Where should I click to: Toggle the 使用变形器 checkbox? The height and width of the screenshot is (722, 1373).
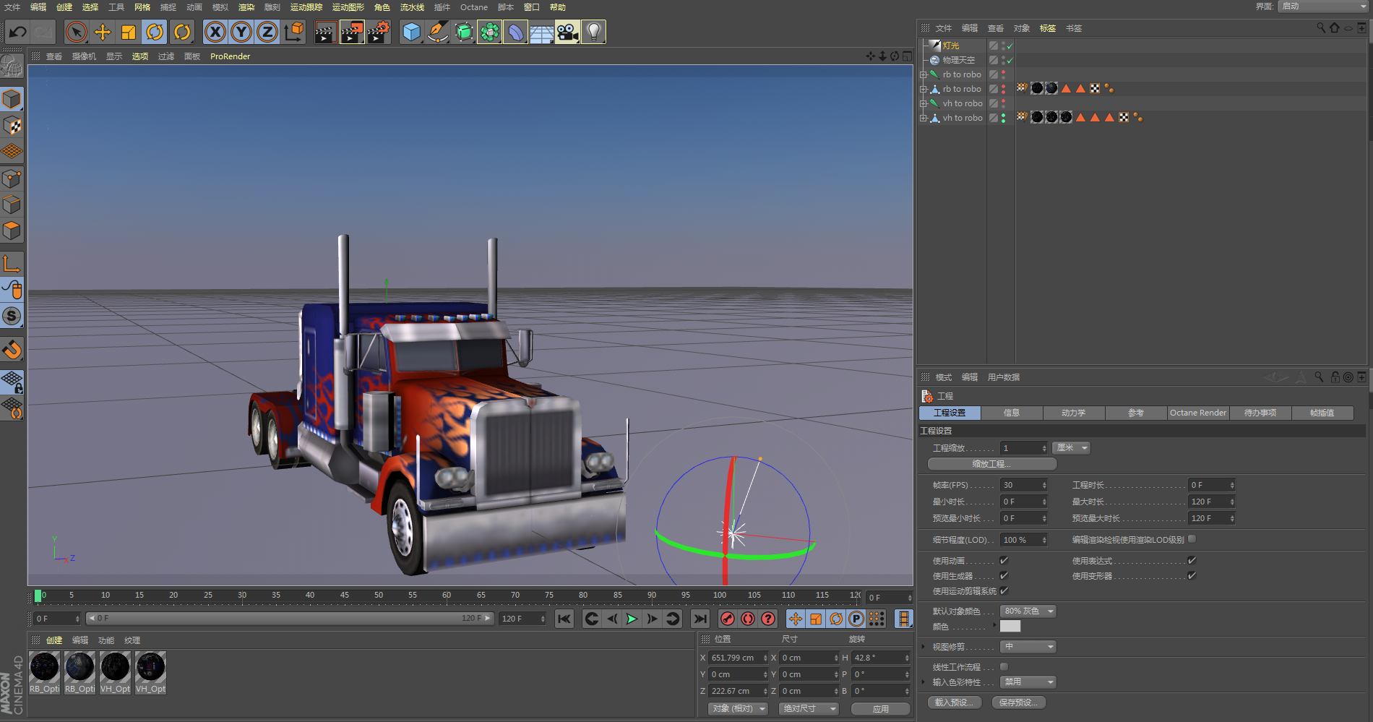(1192, 576)
